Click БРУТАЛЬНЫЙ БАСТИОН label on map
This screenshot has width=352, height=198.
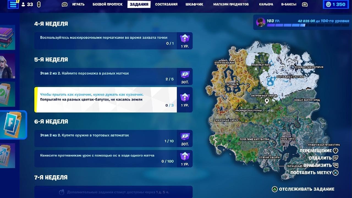point(290,77)
